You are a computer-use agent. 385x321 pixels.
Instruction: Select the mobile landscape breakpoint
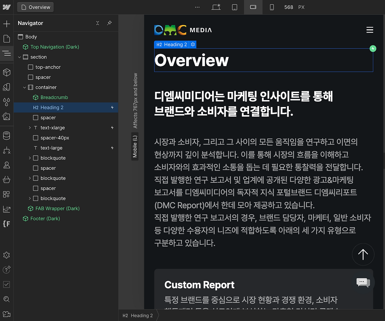pos(253,7)
